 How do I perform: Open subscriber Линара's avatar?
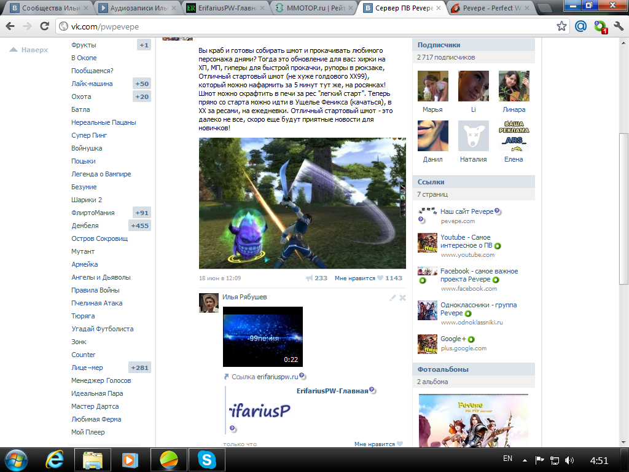[x=514, y=86]
